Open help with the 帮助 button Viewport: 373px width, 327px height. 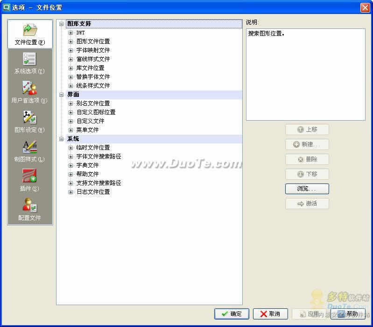point(348,314)
